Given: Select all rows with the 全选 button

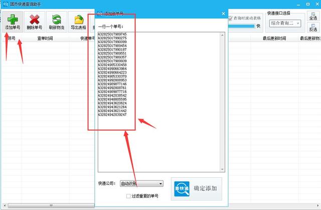Looking at the screenshot, I should click(x=313, y=17).
